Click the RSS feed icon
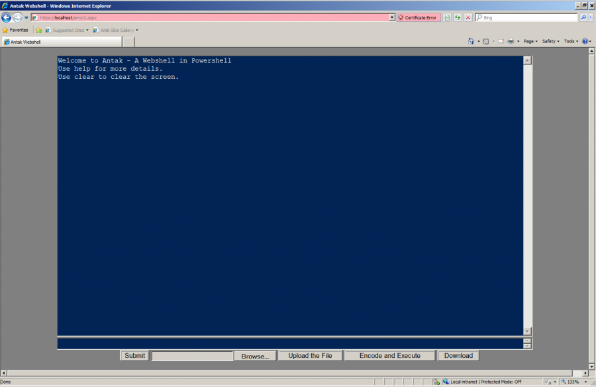The image size is (596, 387). click(x=485, y=40)
